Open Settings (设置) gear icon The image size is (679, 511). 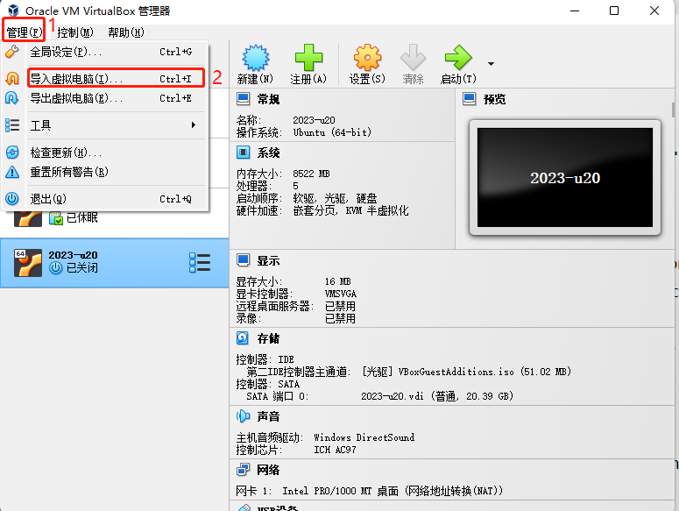point(367,59)
